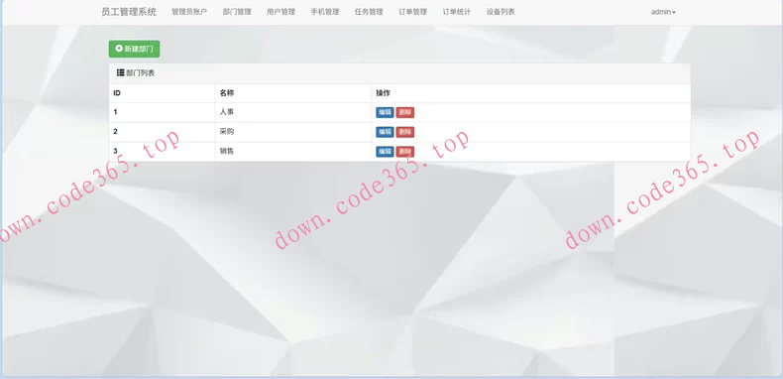Open the 管理员账户 menu
This screenshot has height=379, width=783.
(x=189, y=12)
